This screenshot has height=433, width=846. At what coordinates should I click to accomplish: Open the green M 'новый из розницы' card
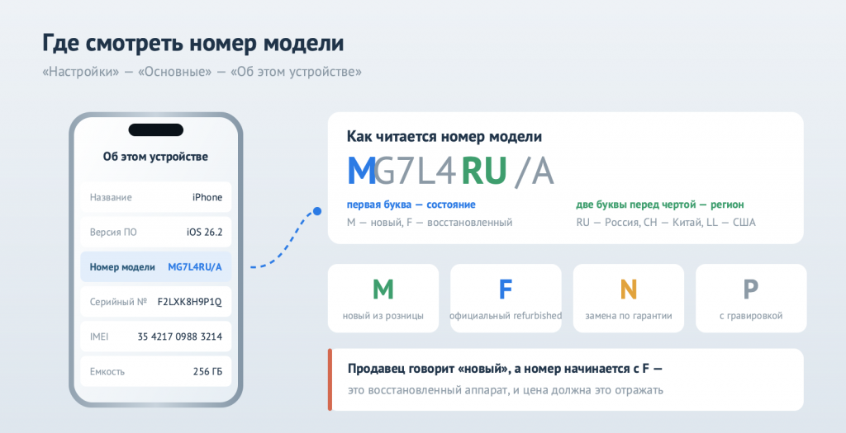(x=383, y=298)
